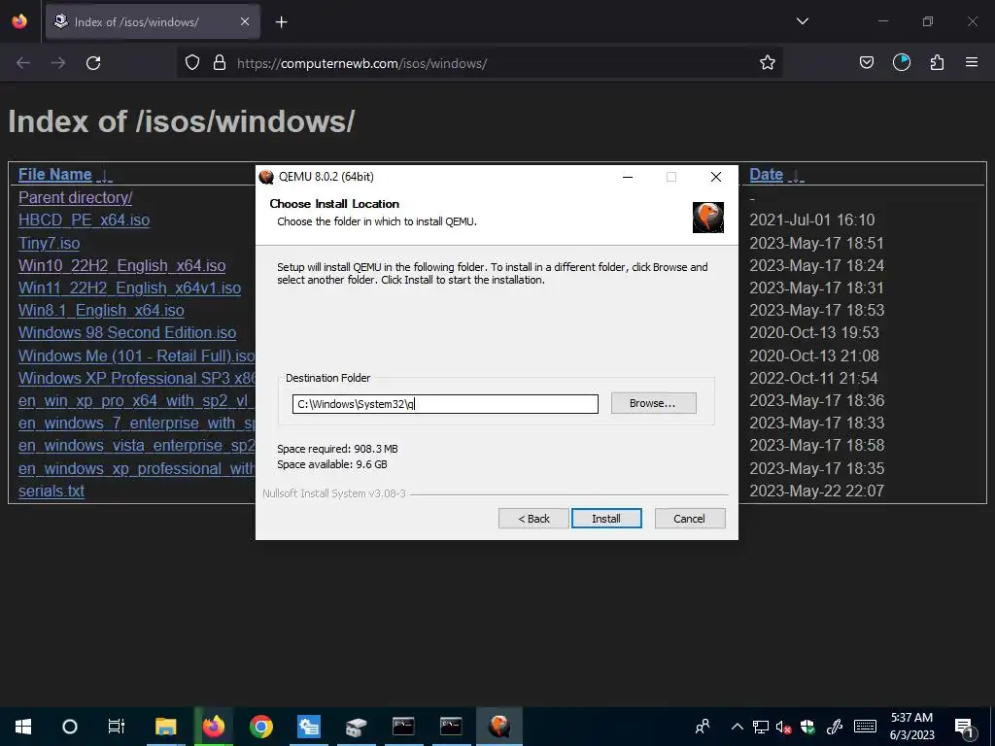
Task: Open Windows XP Professional SP3 link
Action: (x=136, y=378)
